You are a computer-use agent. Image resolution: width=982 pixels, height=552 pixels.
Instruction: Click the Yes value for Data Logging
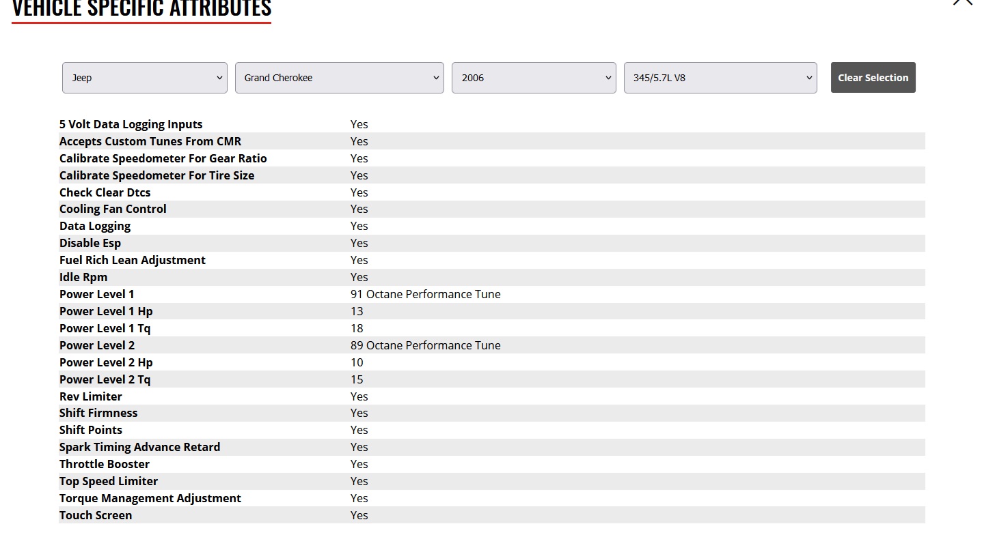359,226
